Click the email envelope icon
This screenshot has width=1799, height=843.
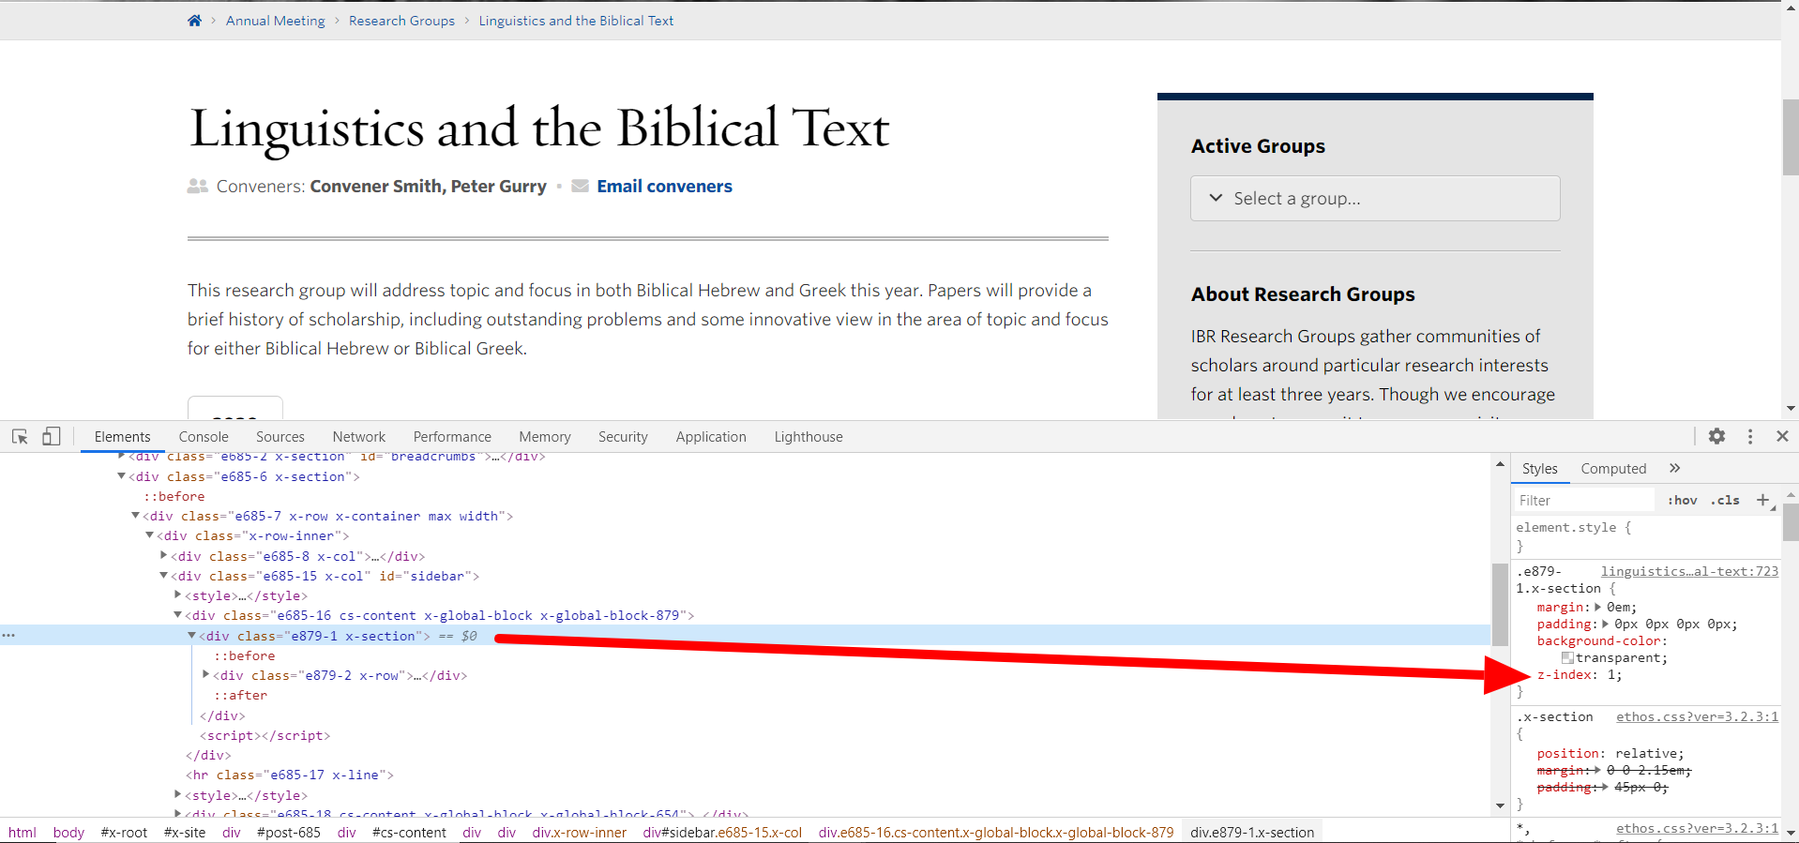point(581,186)
